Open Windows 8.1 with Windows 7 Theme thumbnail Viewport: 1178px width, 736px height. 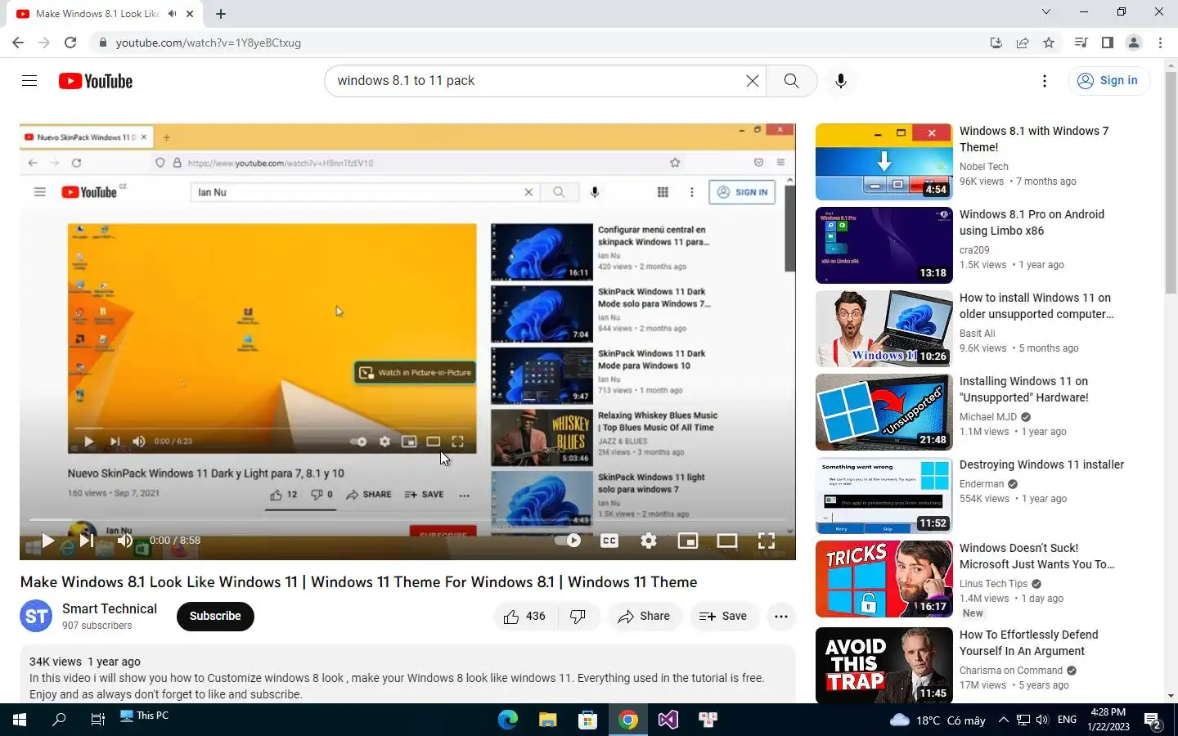point(884,162)
